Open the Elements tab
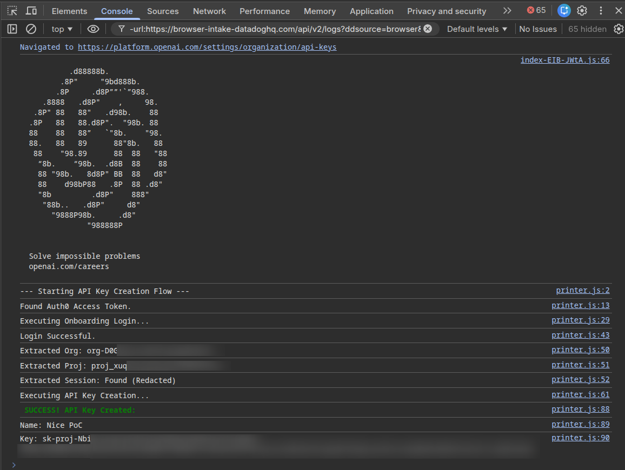Screen dimensions: 625x470 [x=69, y=11]
